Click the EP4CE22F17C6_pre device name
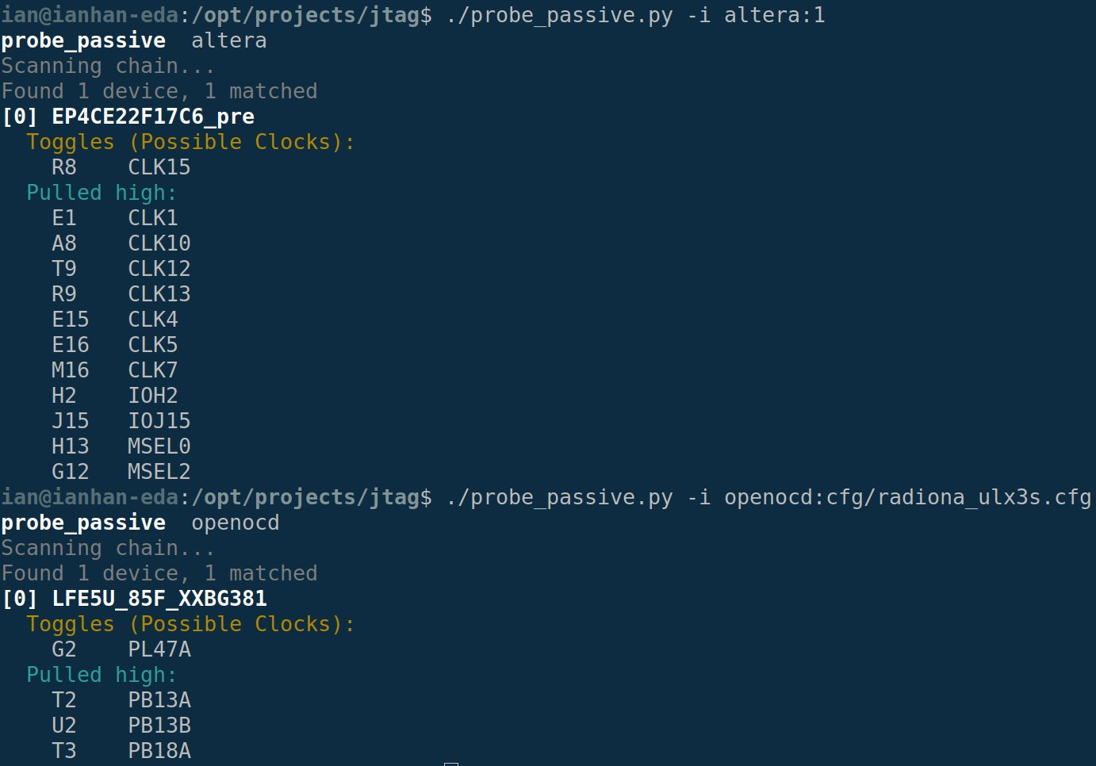This screenshot has height=766, width=1096. (152, 117)
